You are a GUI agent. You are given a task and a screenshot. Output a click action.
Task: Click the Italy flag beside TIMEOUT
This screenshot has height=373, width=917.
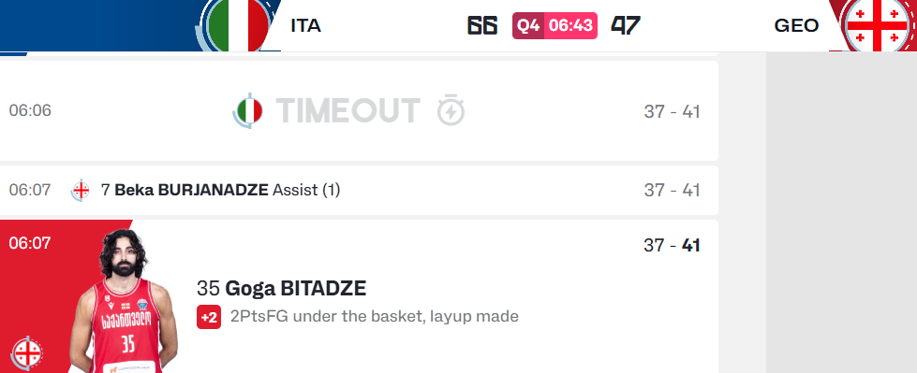pos(248,111)
